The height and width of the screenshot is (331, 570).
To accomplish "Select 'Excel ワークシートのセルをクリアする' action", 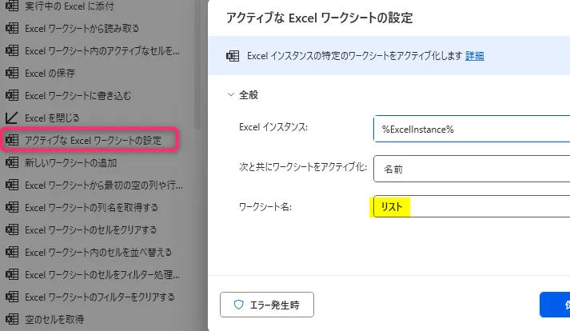I will 94,230.
